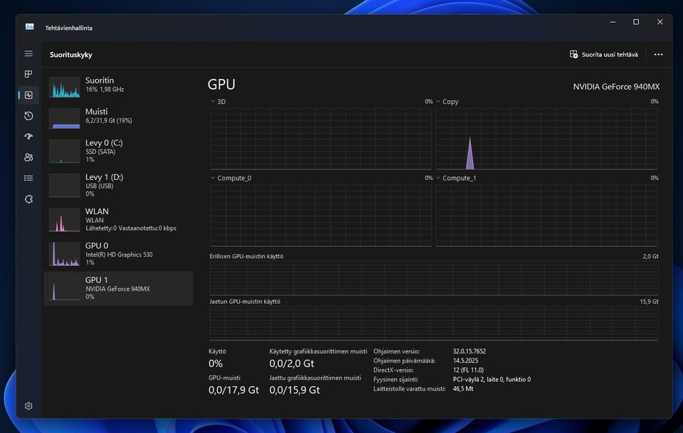Open the three-dot more options menu
The height and width of the screenshot is (433, 683).
click(x=658, y=55)
